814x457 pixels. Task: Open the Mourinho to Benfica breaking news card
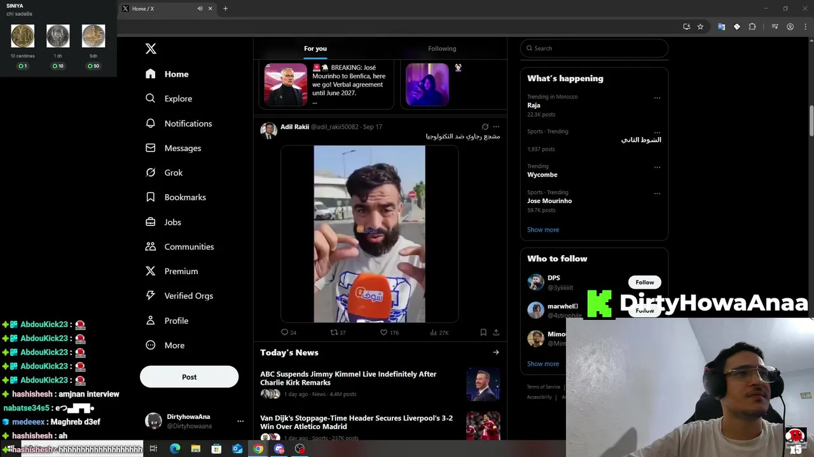click(x=326, y=84)
